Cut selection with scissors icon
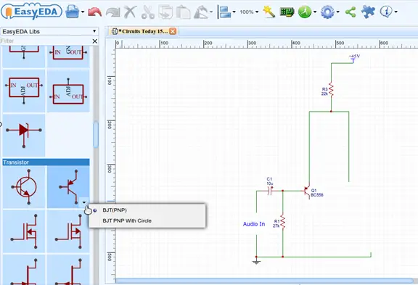418x285 pixels. click(148, 12)
